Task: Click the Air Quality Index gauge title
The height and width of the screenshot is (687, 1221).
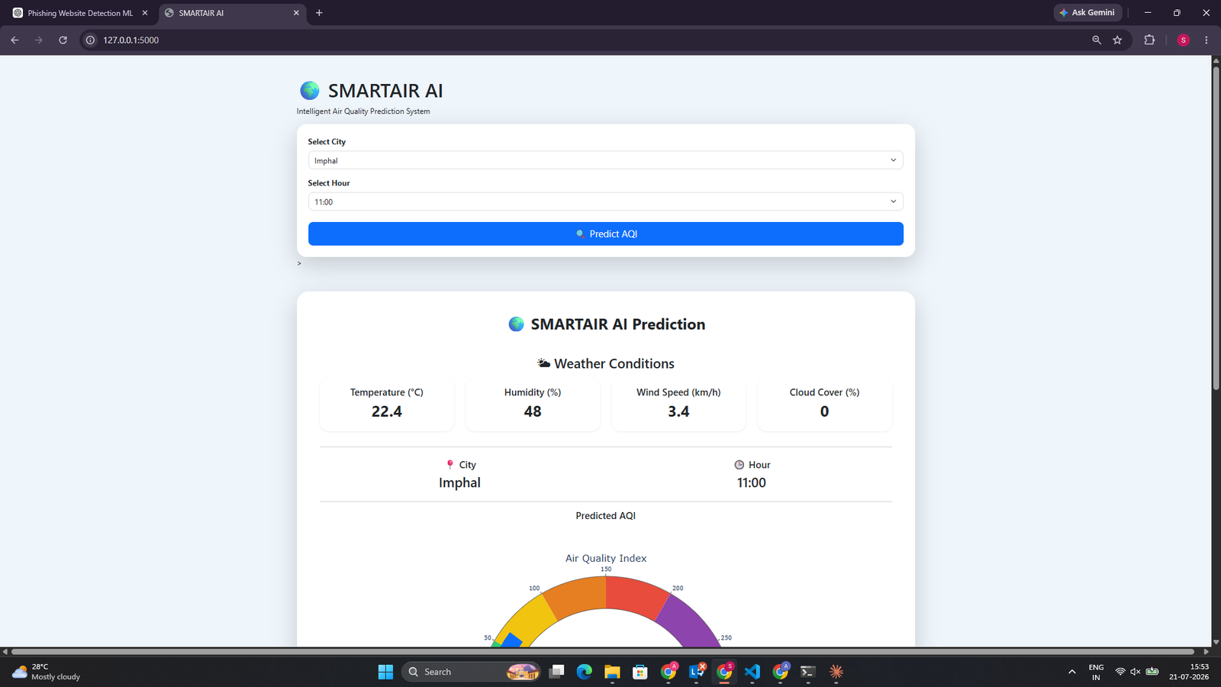Action: (x=606, y=558)
